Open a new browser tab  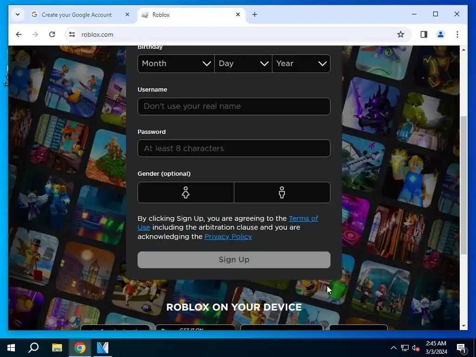tap(255, 14)
